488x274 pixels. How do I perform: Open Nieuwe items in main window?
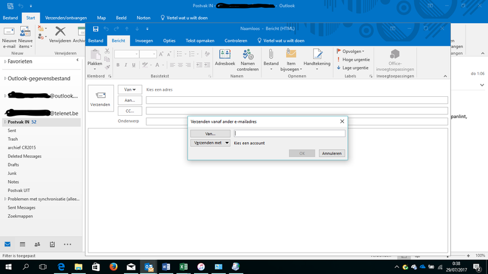click(x=25, y=37)
